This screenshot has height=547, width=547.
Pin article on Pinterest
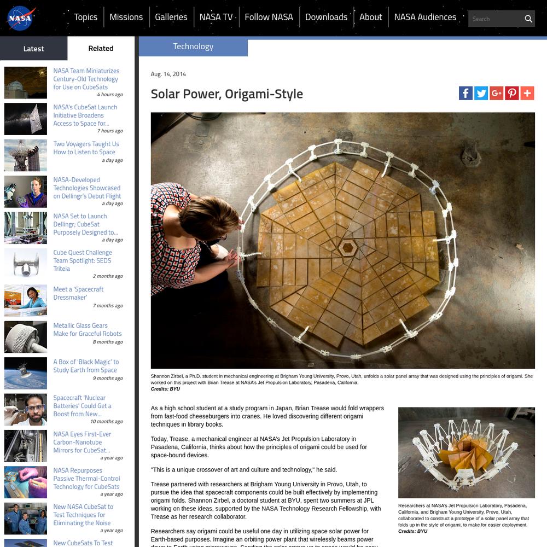pos(512,93)
